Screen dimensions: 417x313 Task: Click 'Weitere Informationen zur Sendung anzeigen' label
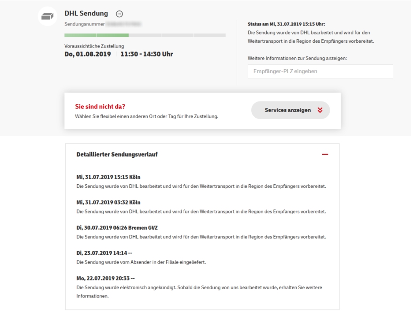(297, 58)
